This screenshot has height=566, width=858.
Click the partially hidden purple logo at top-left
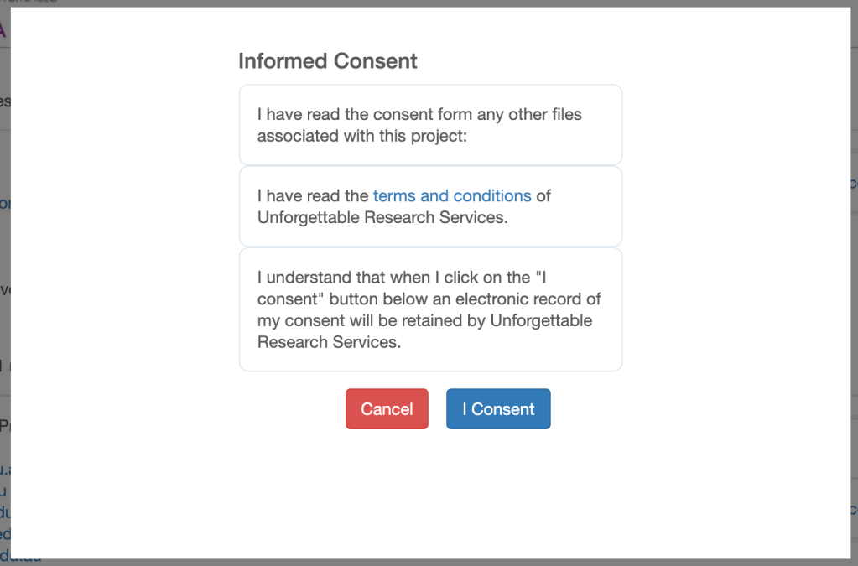(x=3, y=29)
